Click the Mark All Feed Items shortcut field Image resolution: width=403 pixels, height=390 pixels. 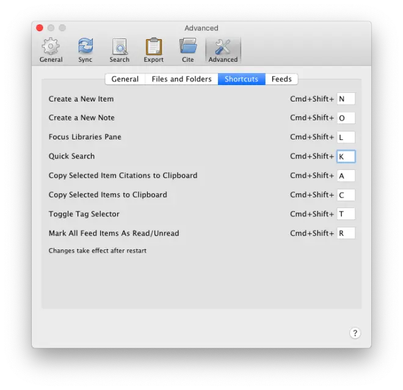(346, 233)
